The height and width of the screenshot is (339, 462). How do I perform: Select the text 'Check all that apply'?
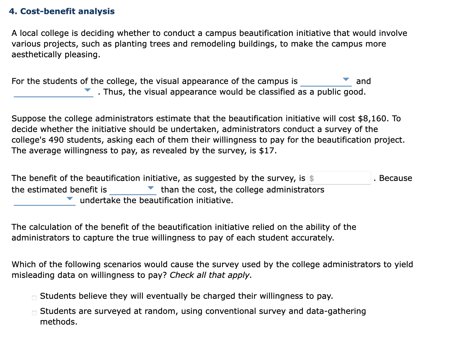[210, 275]
